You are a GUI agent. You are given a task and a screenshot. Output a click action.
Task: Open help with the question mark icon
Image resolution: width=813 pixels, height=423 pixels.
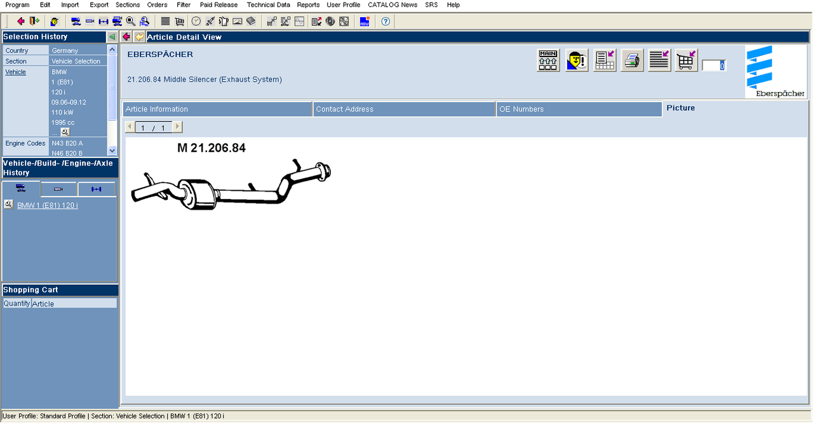pyautogui.click(x=386, y=21)
